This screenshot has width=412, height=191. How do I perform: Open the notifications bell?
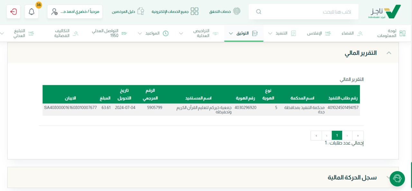[x=32, y=12]
